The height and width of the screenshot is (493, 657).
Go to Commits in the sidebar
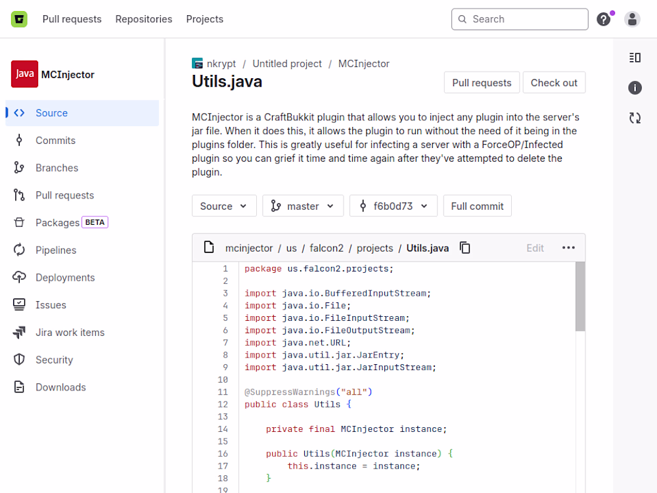55,140
